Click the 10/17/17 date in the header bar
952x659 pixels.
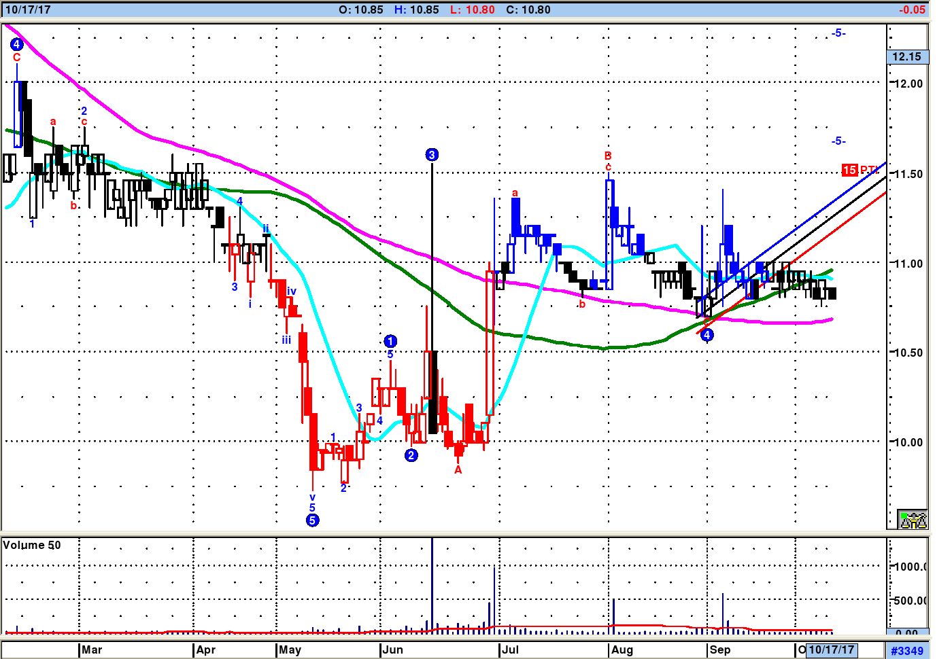point(28,10)
